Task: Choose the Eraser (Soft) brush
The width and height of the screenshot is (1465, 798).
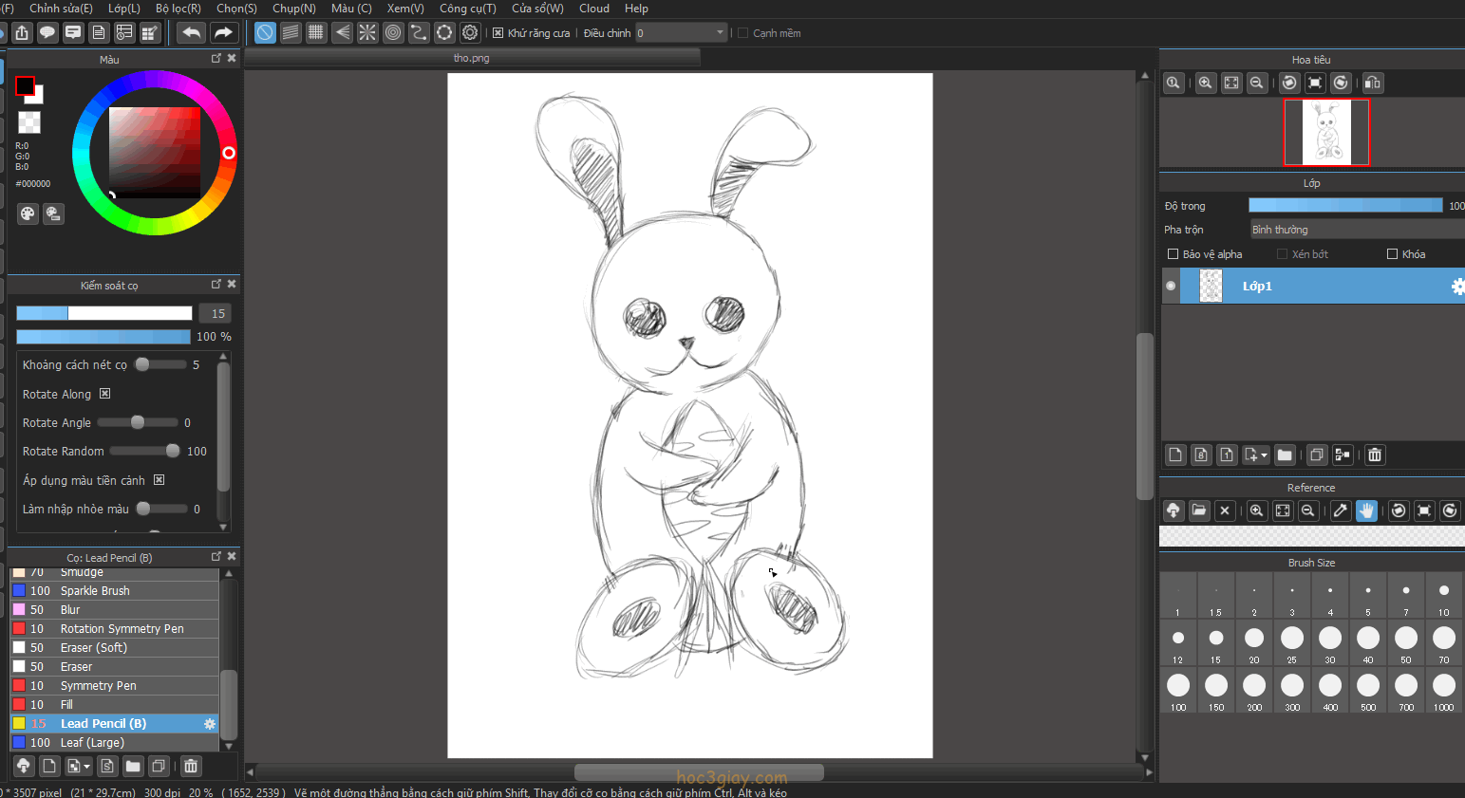Action: (93, 648)
